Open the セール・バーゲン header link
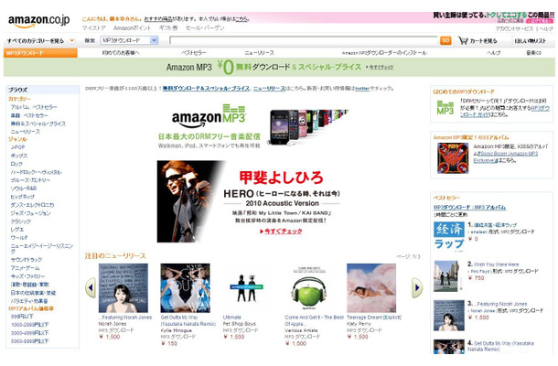 [205, 27]
